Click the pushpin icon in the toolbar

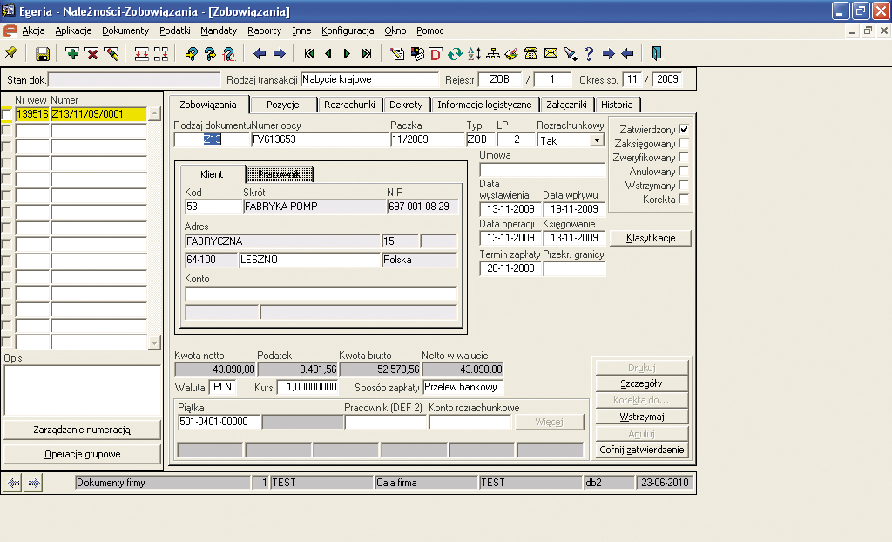coord(10,53)
